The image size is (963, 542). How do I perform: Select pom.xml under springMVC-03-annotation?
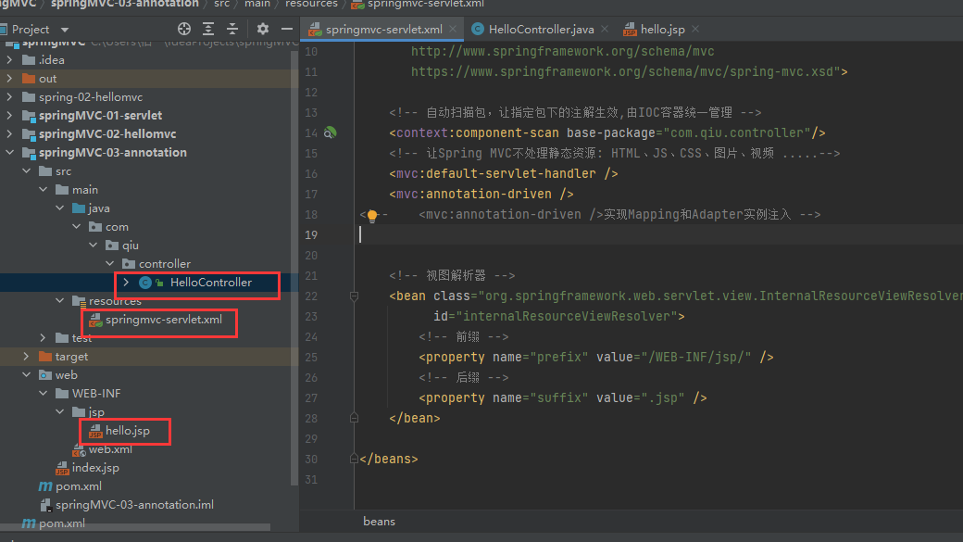78,486
